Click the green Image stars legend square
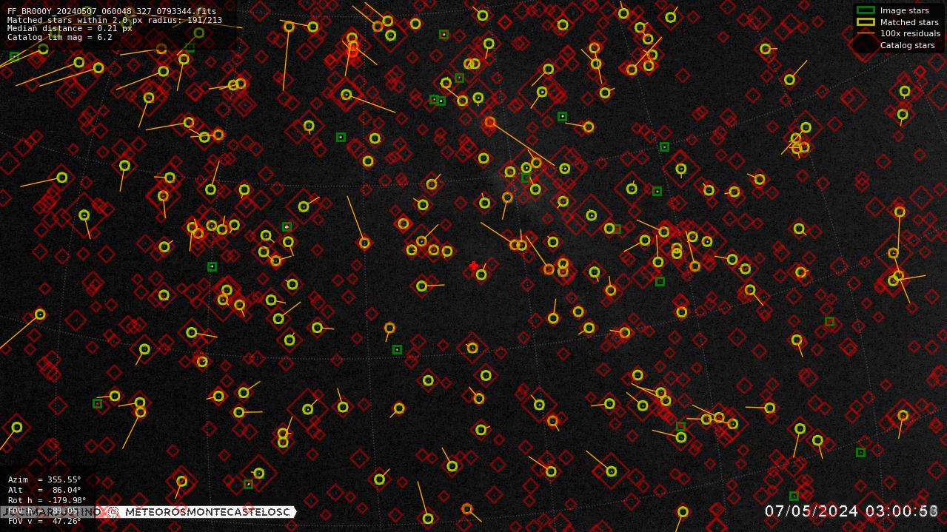The width and height of the screenshot is (947, 532). [866, 10]
